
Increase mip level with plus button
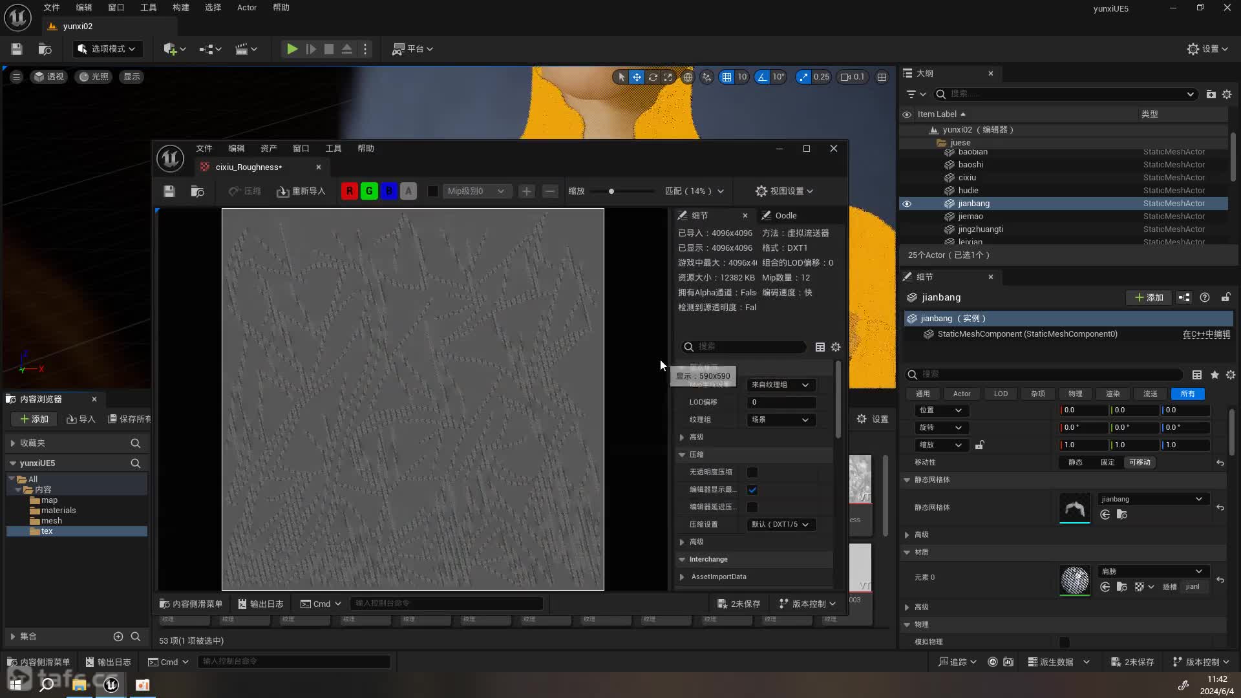click(527, 191)
